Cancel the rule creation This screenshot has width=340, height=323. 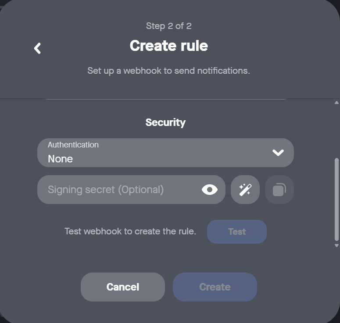(x=123, y=287)
